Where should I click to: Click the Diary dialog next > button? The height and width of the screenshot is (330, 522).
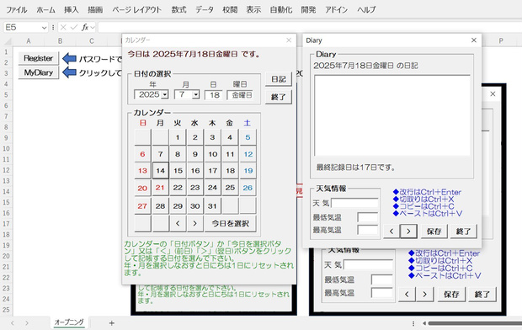point(408,232)
